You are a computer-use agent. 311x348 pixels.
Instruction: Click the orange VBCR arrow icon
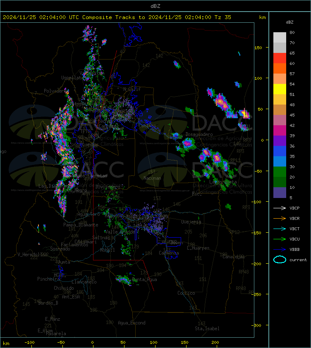pyautogui.click(x=280, y=218)
